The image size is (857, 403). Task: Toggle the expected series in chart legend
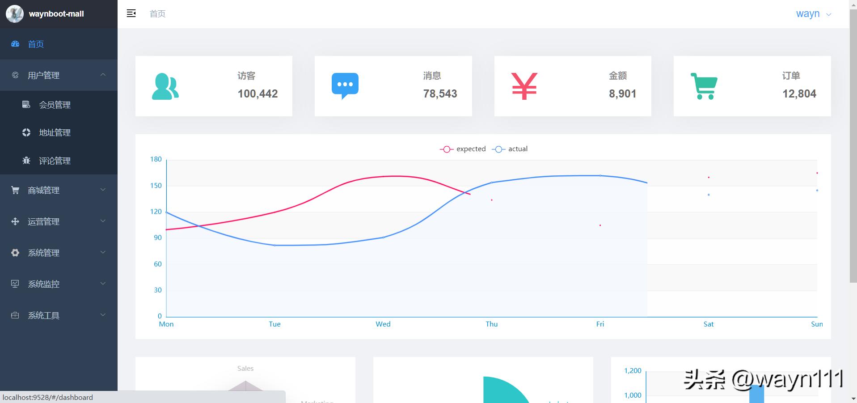tap(463, 149)
